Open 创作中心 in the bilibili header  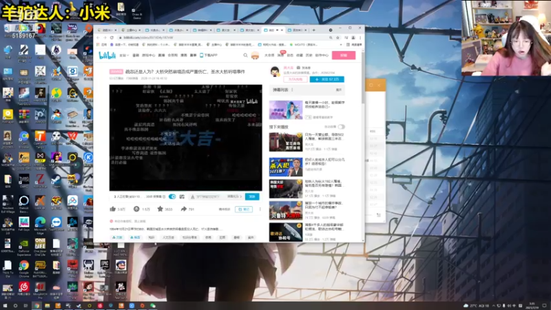322,55
